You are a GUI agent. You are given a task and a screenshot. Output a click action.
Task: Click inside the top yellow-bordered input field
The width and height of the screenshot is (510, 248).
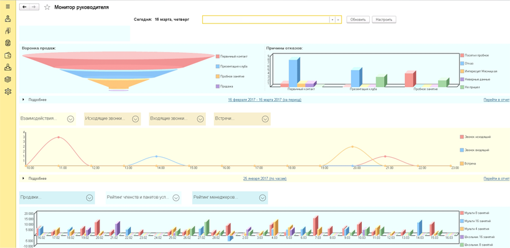pyautogui.click(x=265, y=20)
